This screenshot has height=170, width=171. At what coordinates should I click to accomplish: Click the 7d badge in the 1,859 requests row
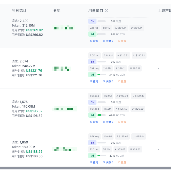click(92, 156)
